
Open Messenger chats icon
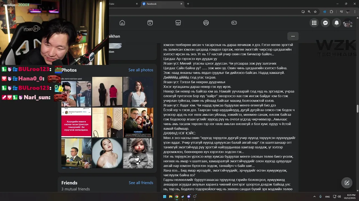(325, 23)
